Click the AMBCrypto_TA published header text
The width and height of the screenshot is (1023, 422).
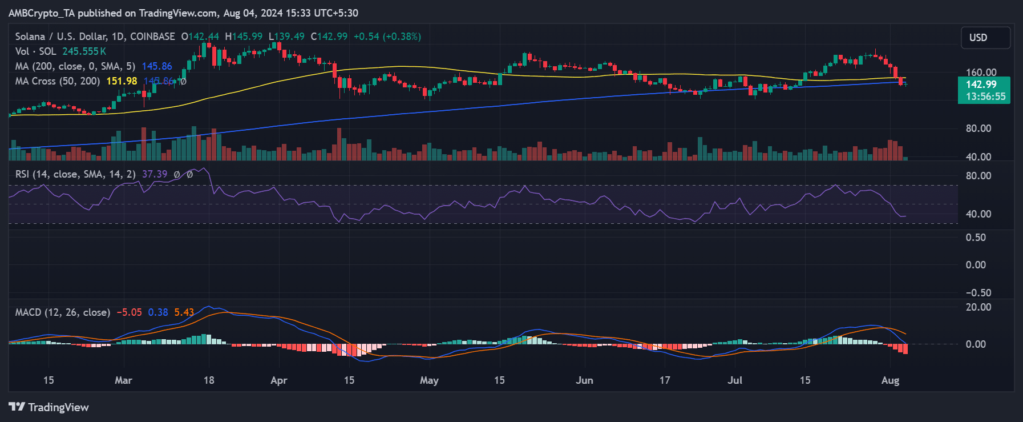pyautogui.click(x=183, y=13)
